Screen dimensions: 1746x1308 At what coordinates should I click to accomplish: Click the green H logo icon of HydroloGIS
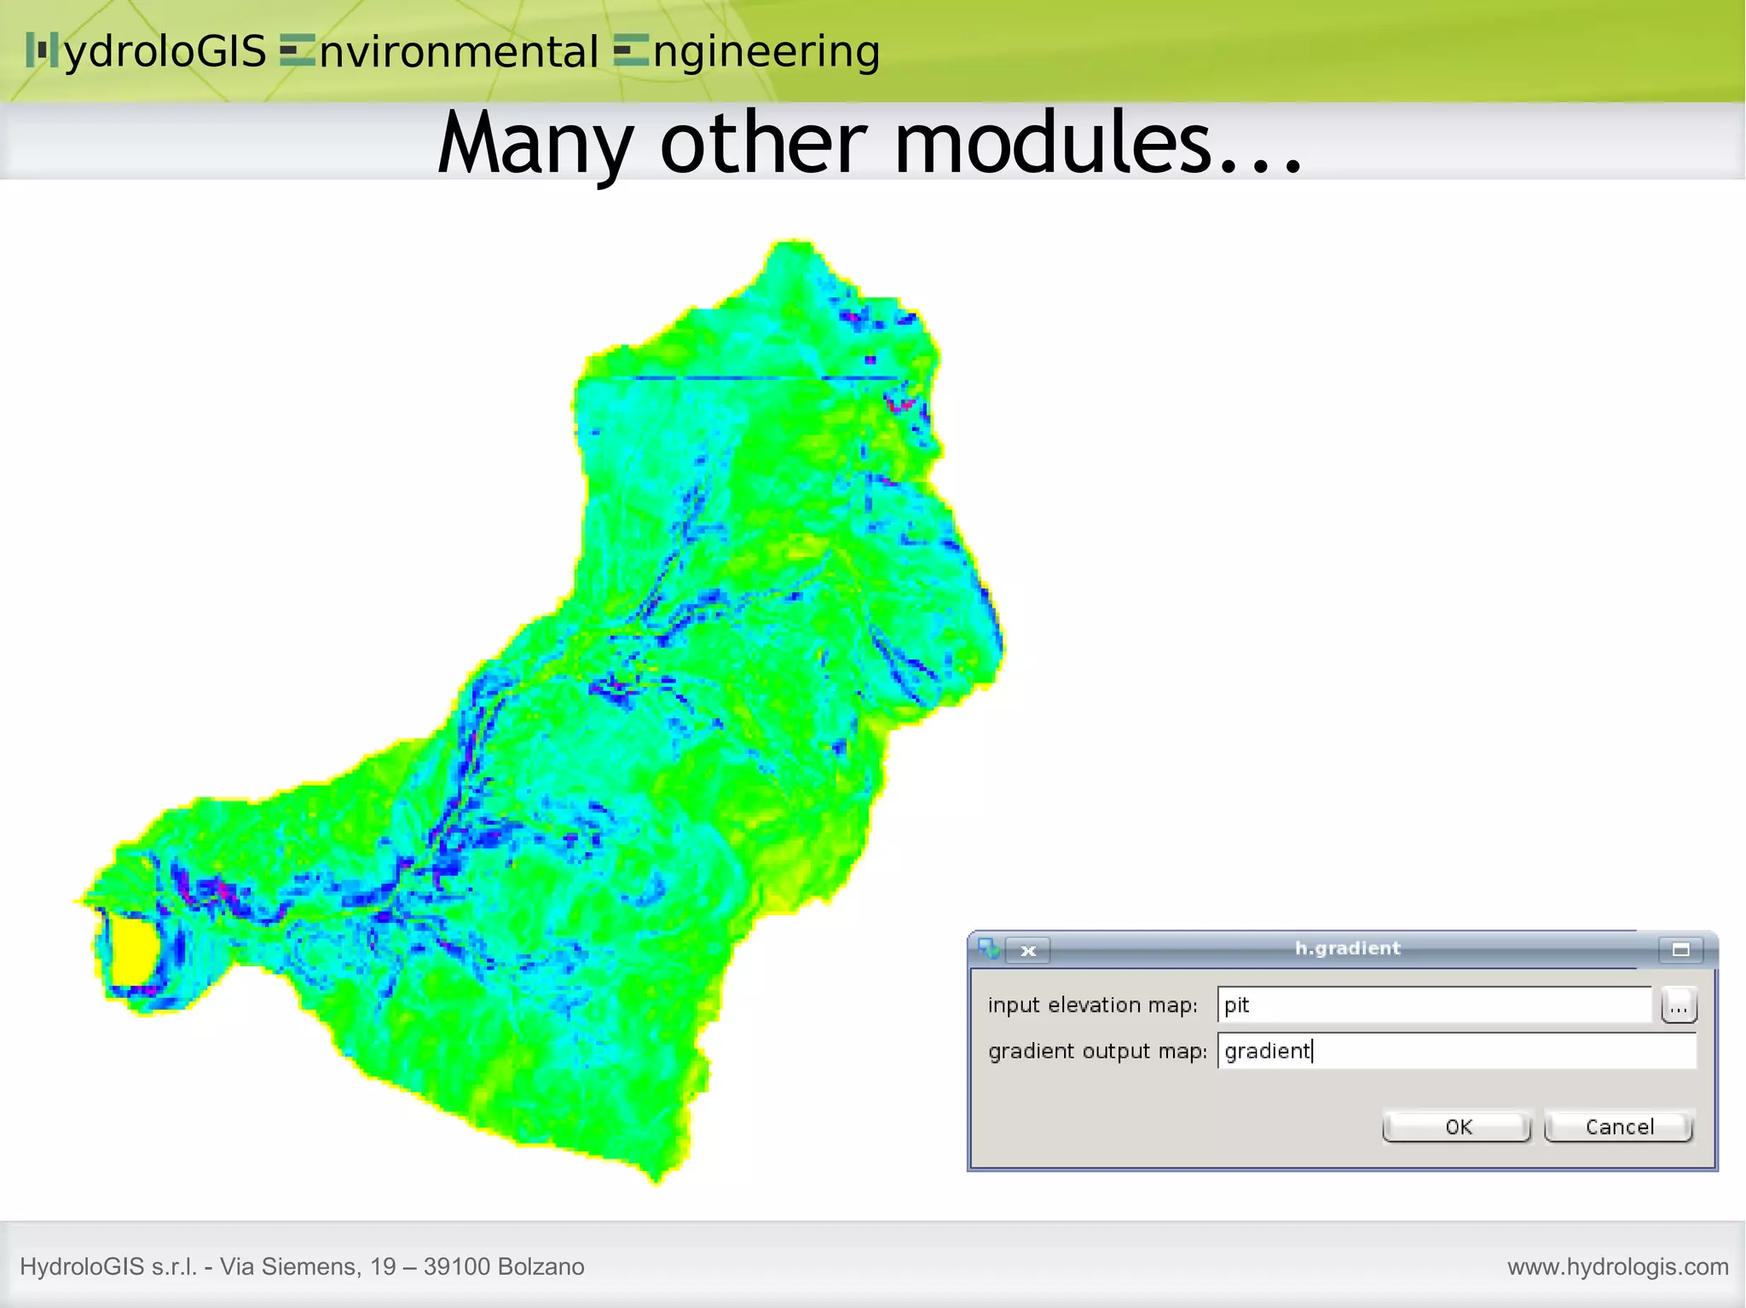(42, 50)
